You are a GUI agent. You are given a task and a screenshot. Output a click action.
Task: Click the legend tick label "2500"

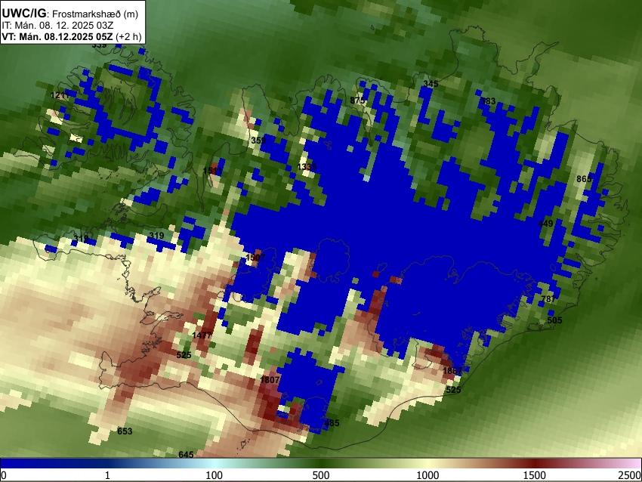coord(630,475)
